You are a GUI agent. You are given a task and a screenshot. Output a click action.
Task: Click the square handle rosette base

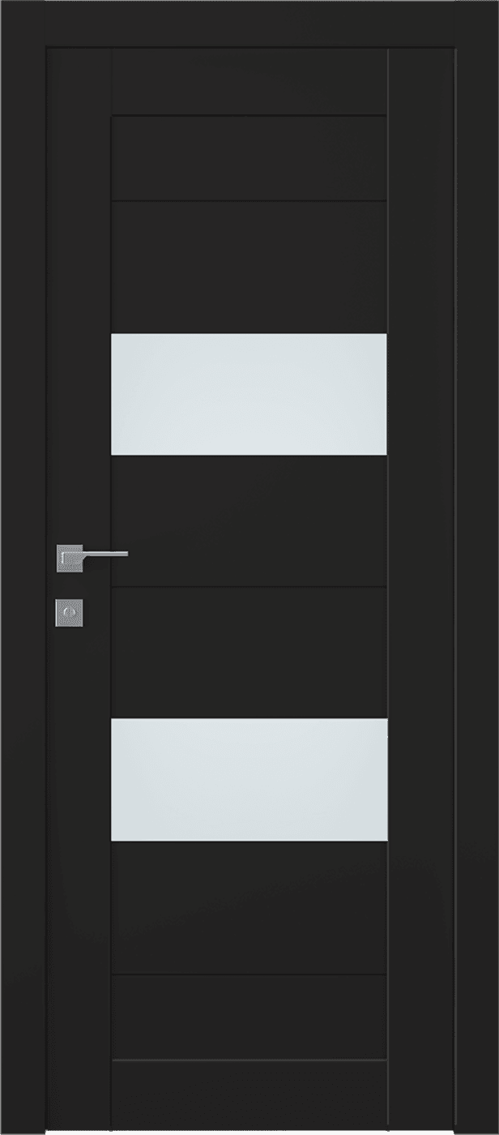coord(69,557)
